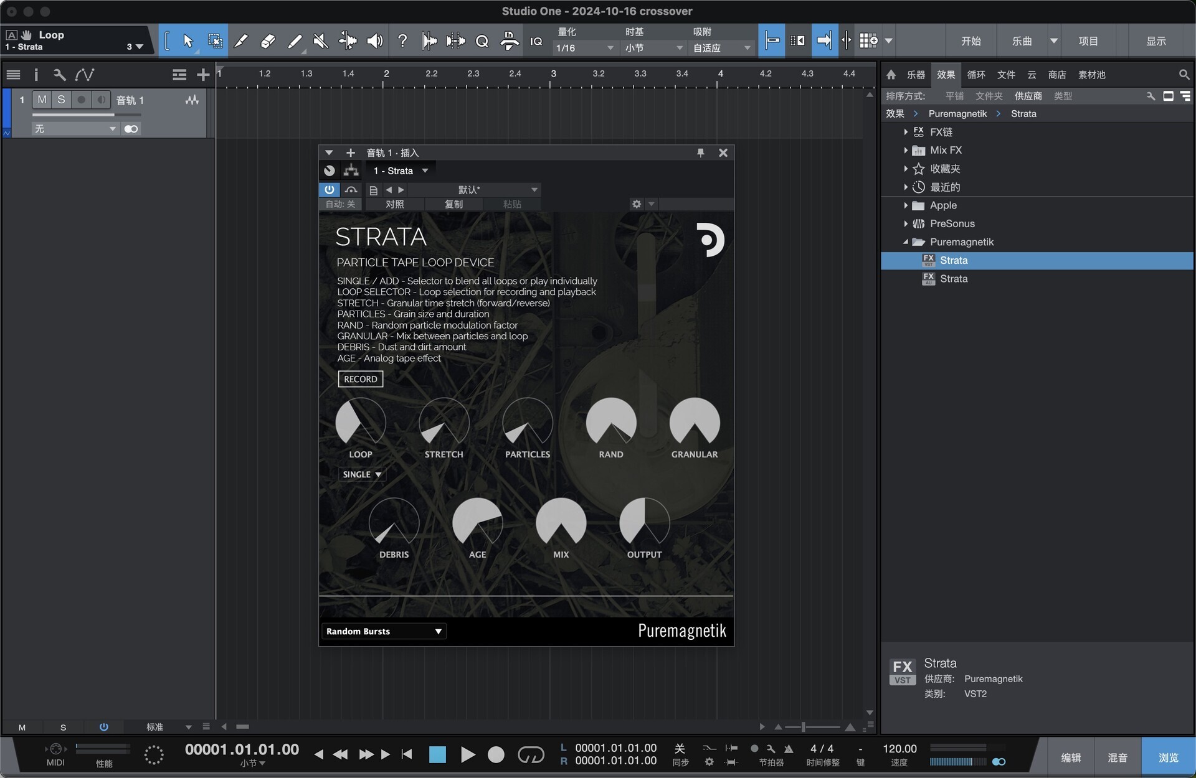The width and height of the screenshot is (1196, 778).
Task: Arm record on 音轨 1
Action: click(x=81, y=100)
